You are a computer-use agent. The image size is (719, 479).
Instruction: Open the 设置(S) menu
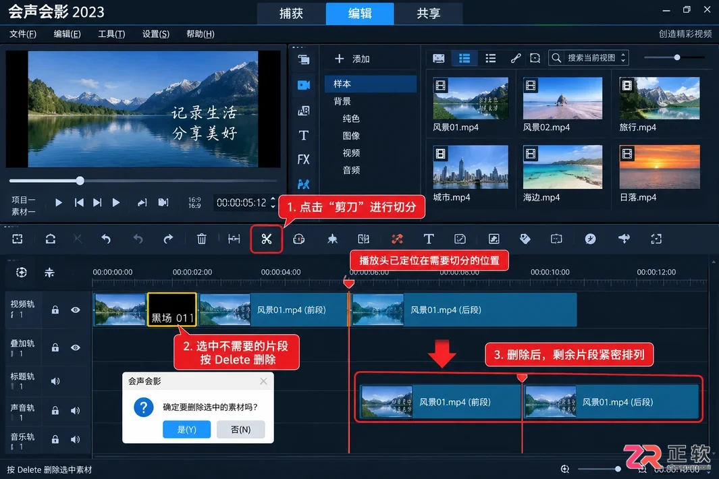coord(156,34)
